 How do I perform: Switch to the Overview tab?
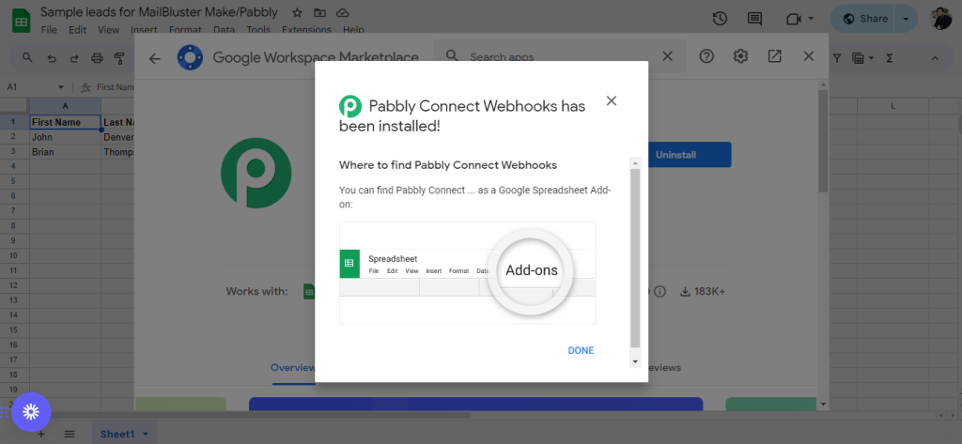293,368
